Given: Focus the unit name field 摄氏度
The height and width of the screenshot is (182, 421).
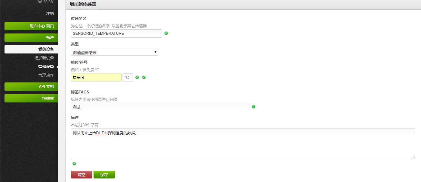Looking at the screenshot, I should coord(96,77).
